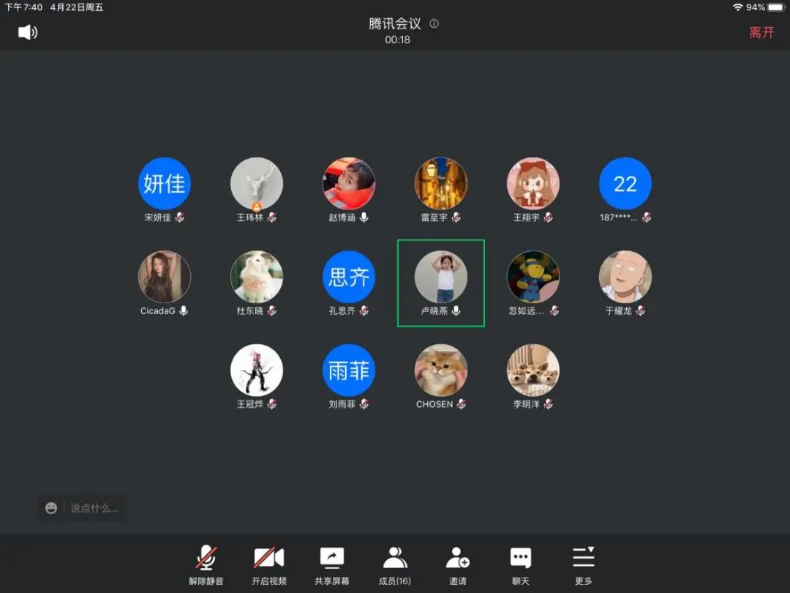This screenshot has height=593, width=790.
Task: Unmute microphone with 解除静音
Action: pos(206,565)
